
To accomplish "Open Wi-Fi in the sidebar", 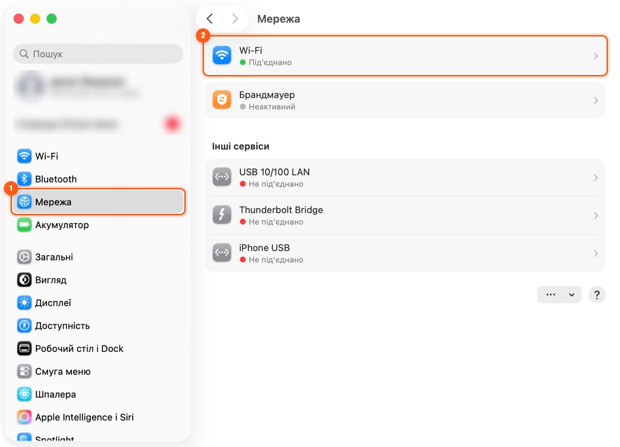I will (x=98, y=156).
